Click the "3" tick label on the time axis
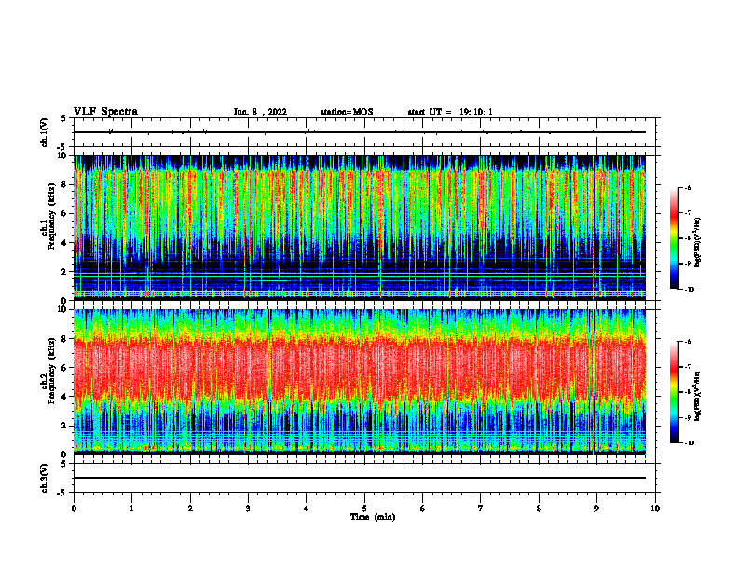 pos(248,509)
